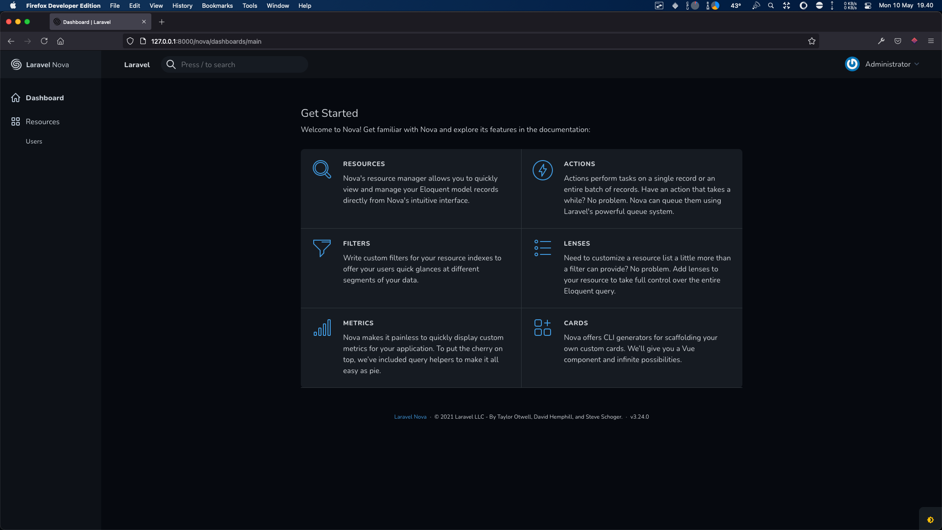This screenshot has height=530, width=942.
Task: Click the Dashboard sidebar link
Action: (x=45, y=98)
